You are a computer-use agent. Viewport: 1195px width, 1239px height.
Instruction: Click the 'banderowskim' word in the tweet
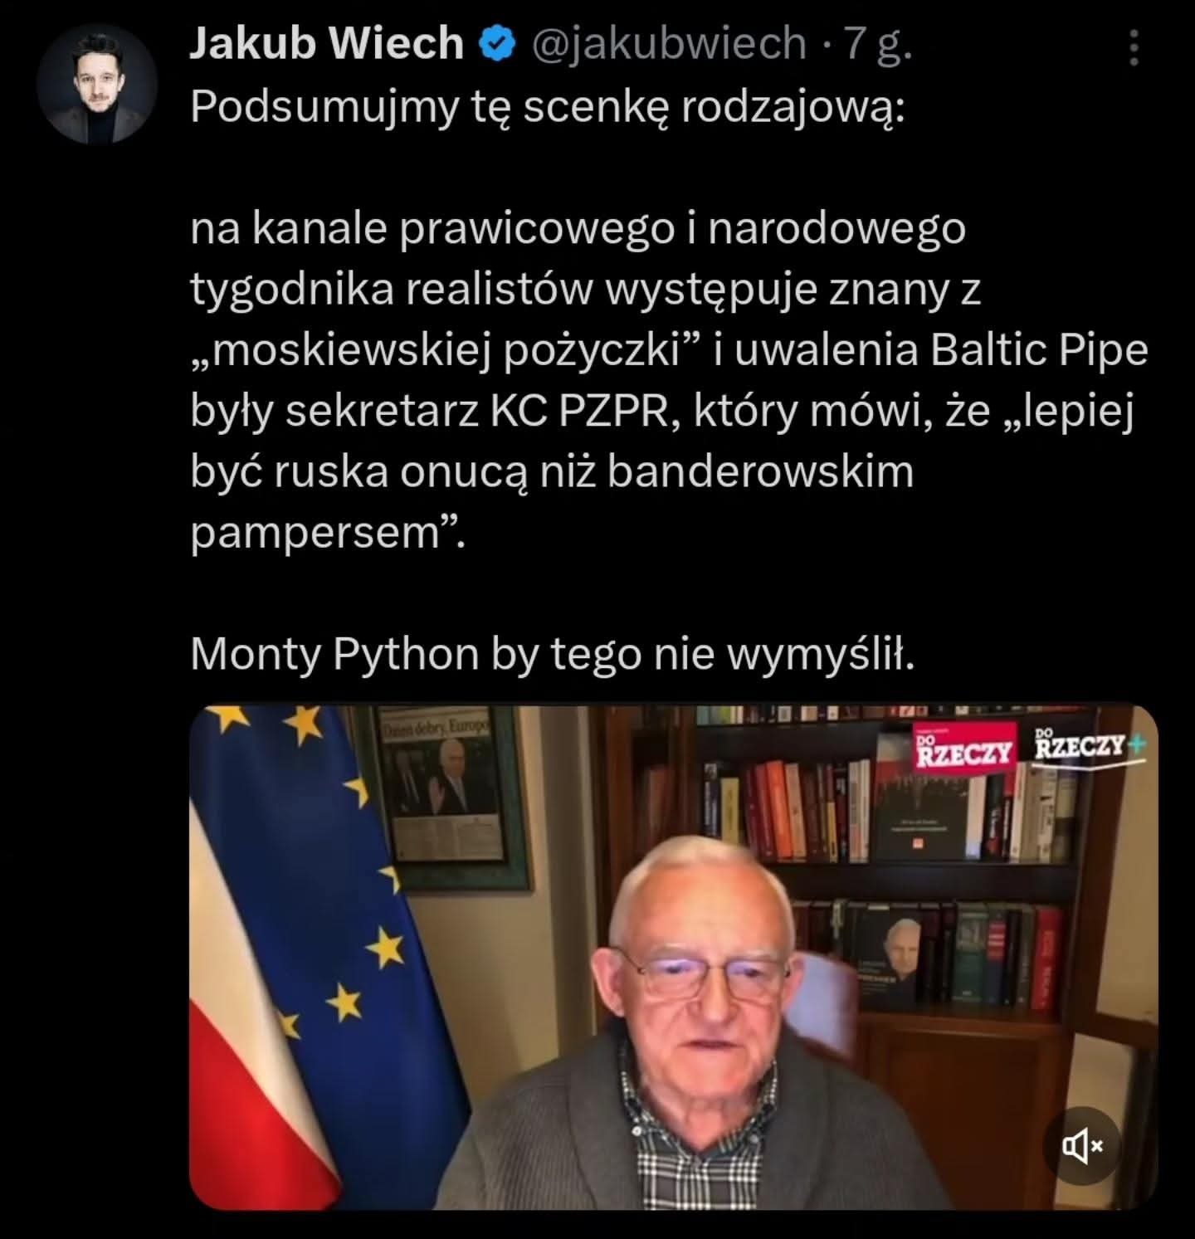760,471
